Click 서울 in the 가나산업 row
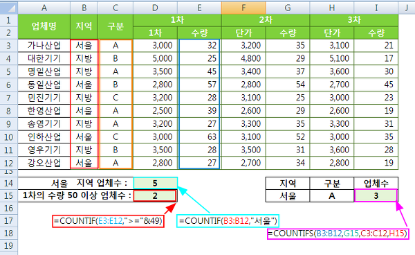Image resolution: width=415 pixels, height=255 pixels. pos(84,46)
